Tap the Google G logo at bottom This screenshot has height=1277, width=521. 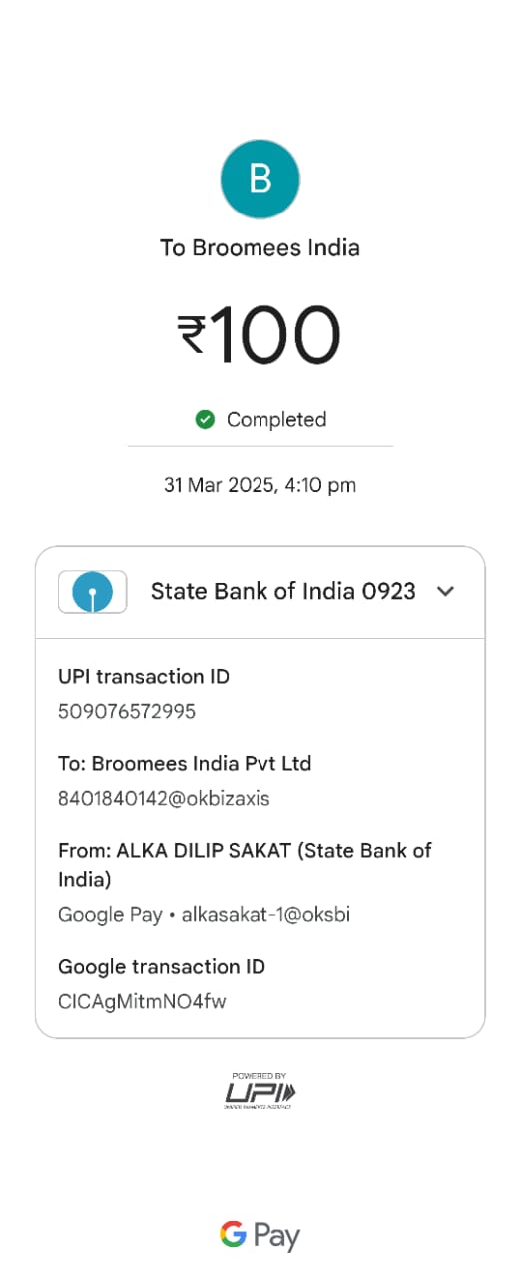[x=233, y=1235]
